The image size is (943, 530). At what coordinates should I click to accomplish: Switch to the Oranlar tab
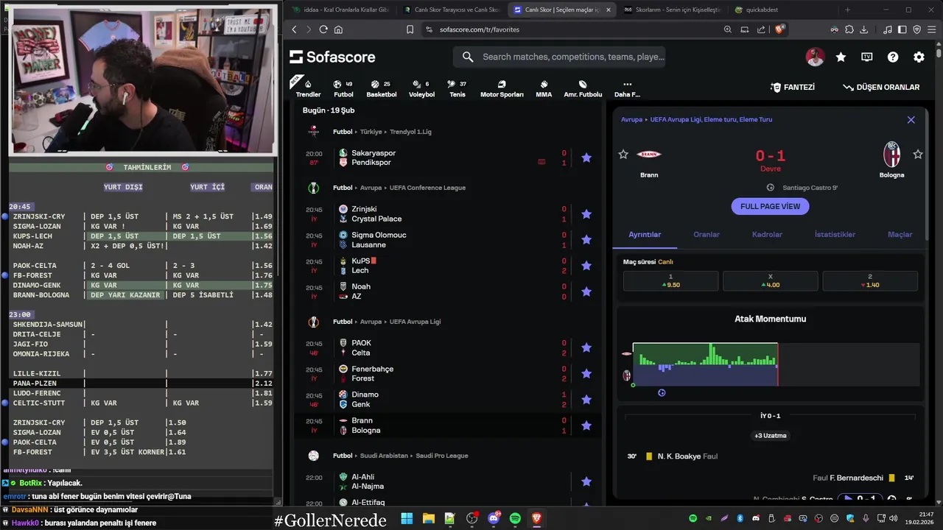click(x=707, y=234)
